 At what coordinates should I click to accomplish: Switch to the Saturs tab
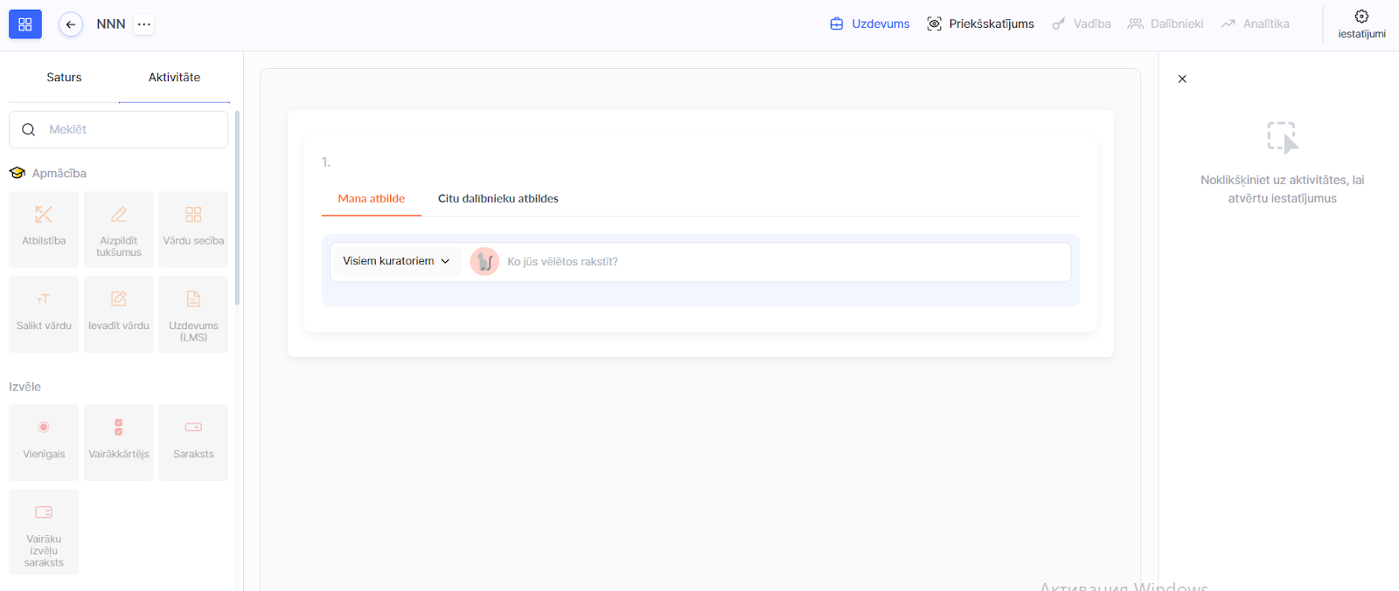coord(64,78)
